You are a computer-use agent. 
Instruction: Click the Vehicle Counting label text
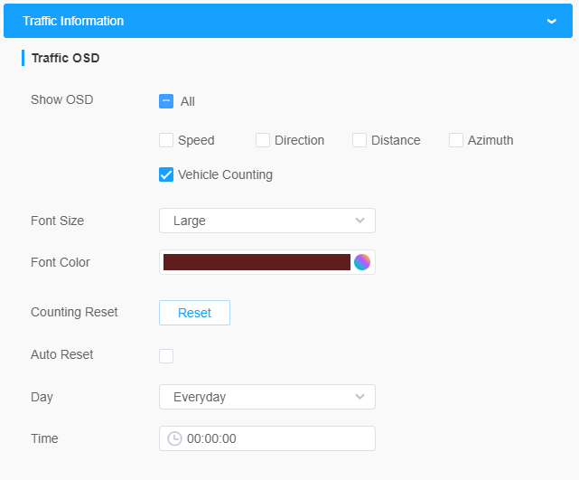click(225, 174)
